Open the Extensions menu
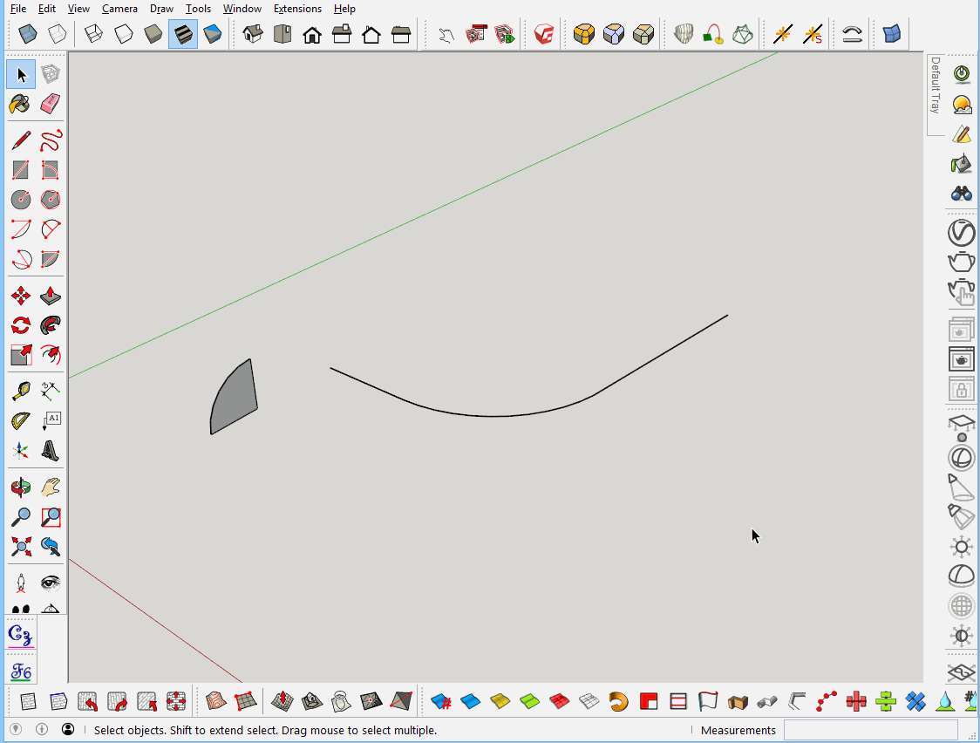Image resolution: width=980 pixels, height=743 pixels. pos(297,8)
